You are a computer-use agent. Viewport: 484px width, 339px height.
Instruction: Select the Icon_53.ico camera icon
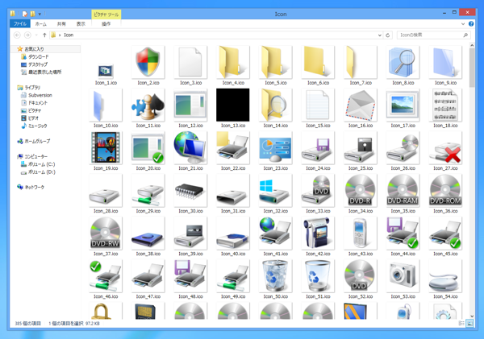pos(403,276)
